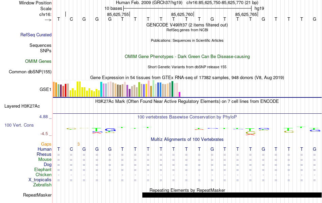Viewport: 322px width, 203px height.
Task: Click the Sequences track label
Action: (x=40, y=45)
